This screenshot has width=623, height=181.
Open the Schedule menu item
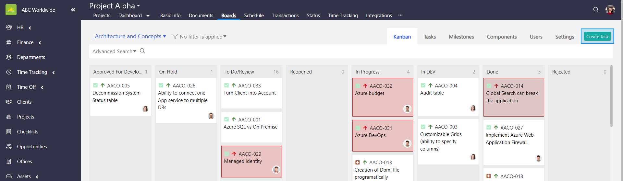click(254, 16)
